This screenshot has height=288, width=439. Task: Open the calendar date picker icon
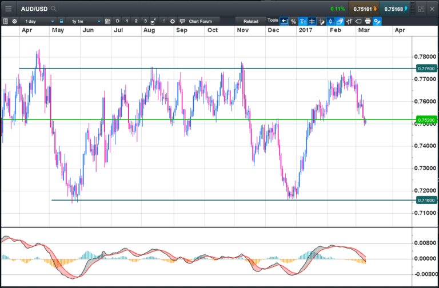(x=107, y=21)
